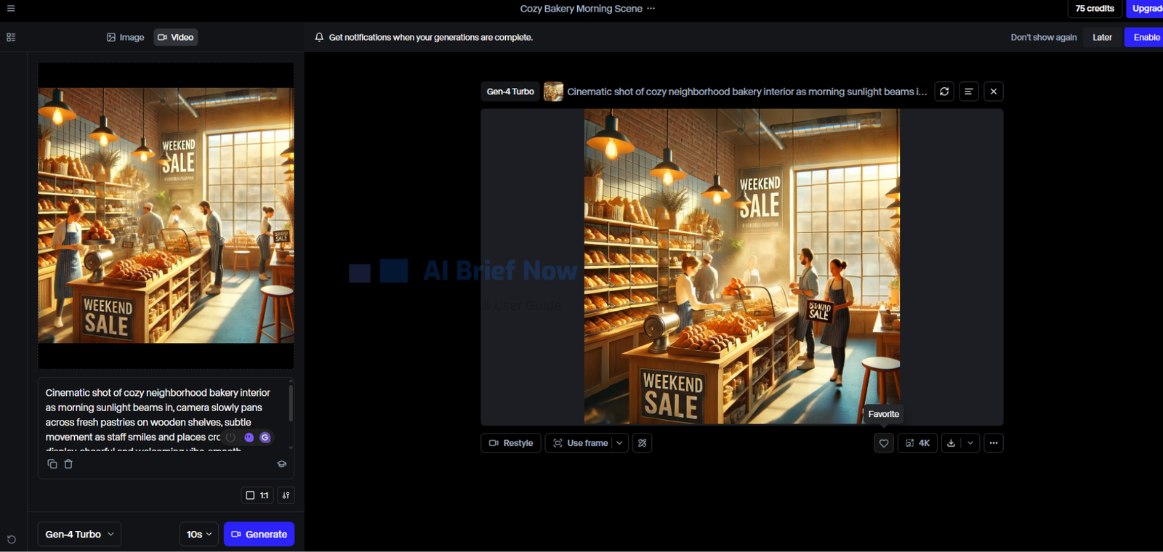Click the Gen-4 Turbo label on result

click(x=510, y=92)
